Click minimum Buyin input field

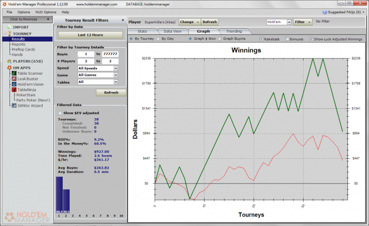(x=86, y=54)
